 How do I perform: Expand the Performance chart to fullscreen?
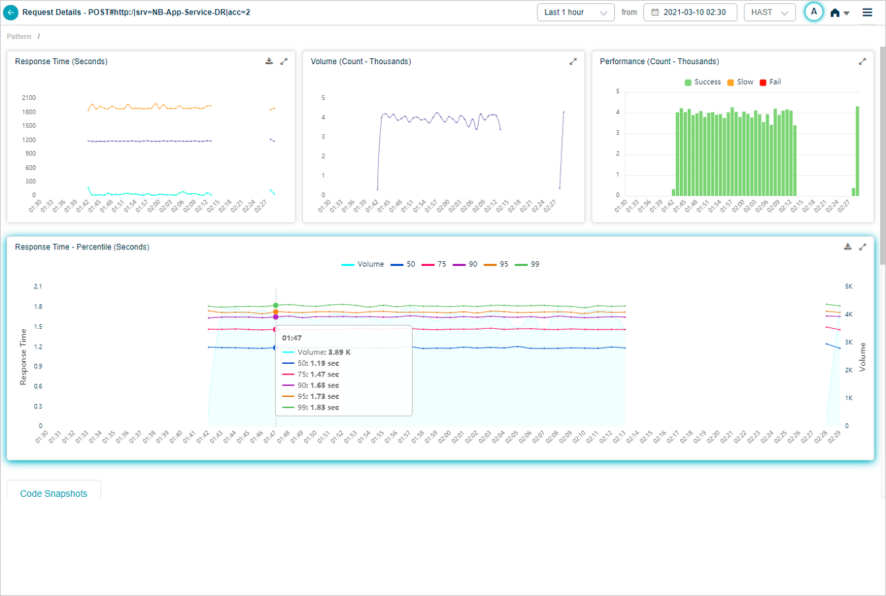point(862,62)
